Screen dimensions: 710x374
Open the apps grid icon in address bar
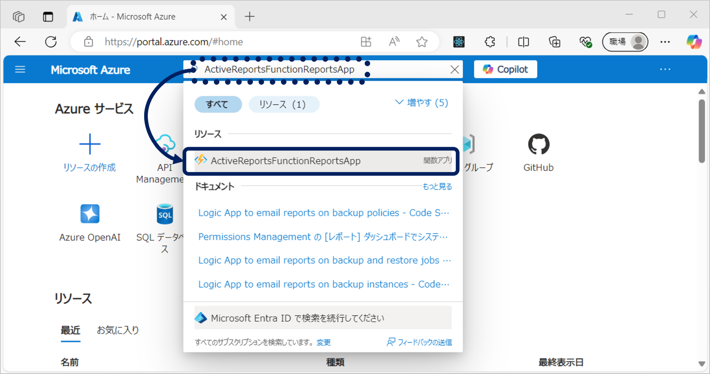(x=366, y=42)
